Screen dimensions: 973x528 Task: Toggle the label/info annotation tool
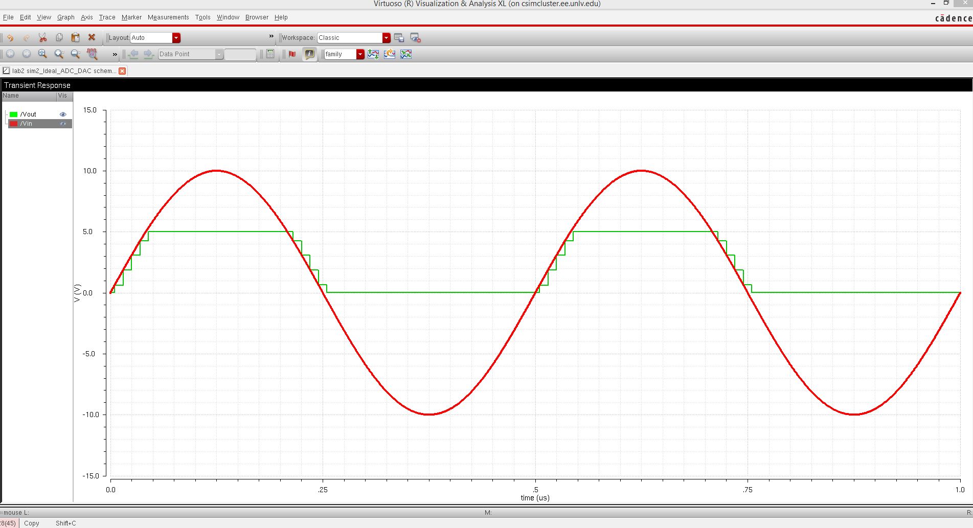coord(309,54)
